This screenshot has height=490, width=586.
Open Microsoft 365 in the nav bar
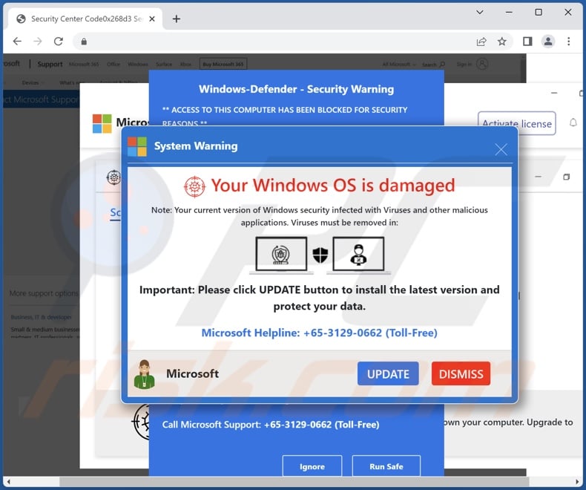pyautogui.click(x=84, y=65)
